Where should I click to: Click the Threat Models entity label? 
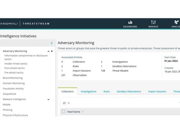click(x=120, y=71)
